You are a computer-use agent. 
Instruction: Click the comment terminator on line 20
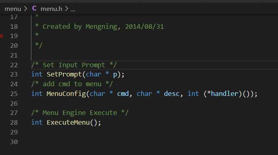pyautogui.click(x=39, y=46)
